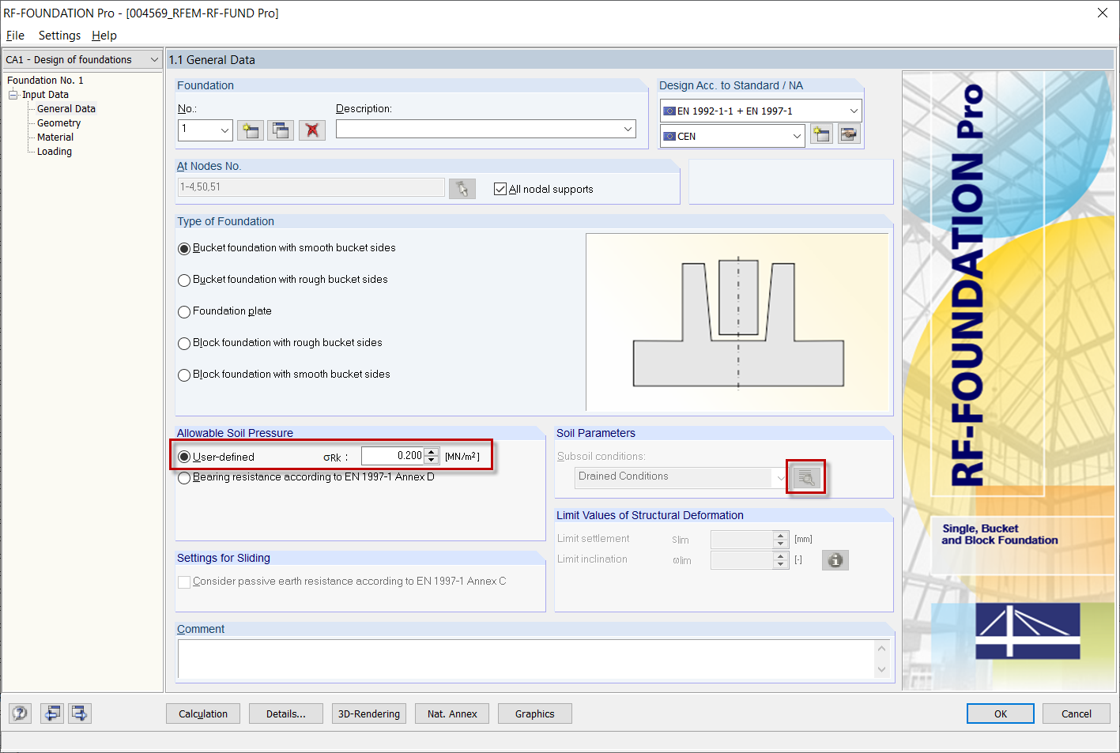The width and height of the screenshot is (1120, 753).
Task: Expand the Description dropdown
Action: tap(628, 129)
